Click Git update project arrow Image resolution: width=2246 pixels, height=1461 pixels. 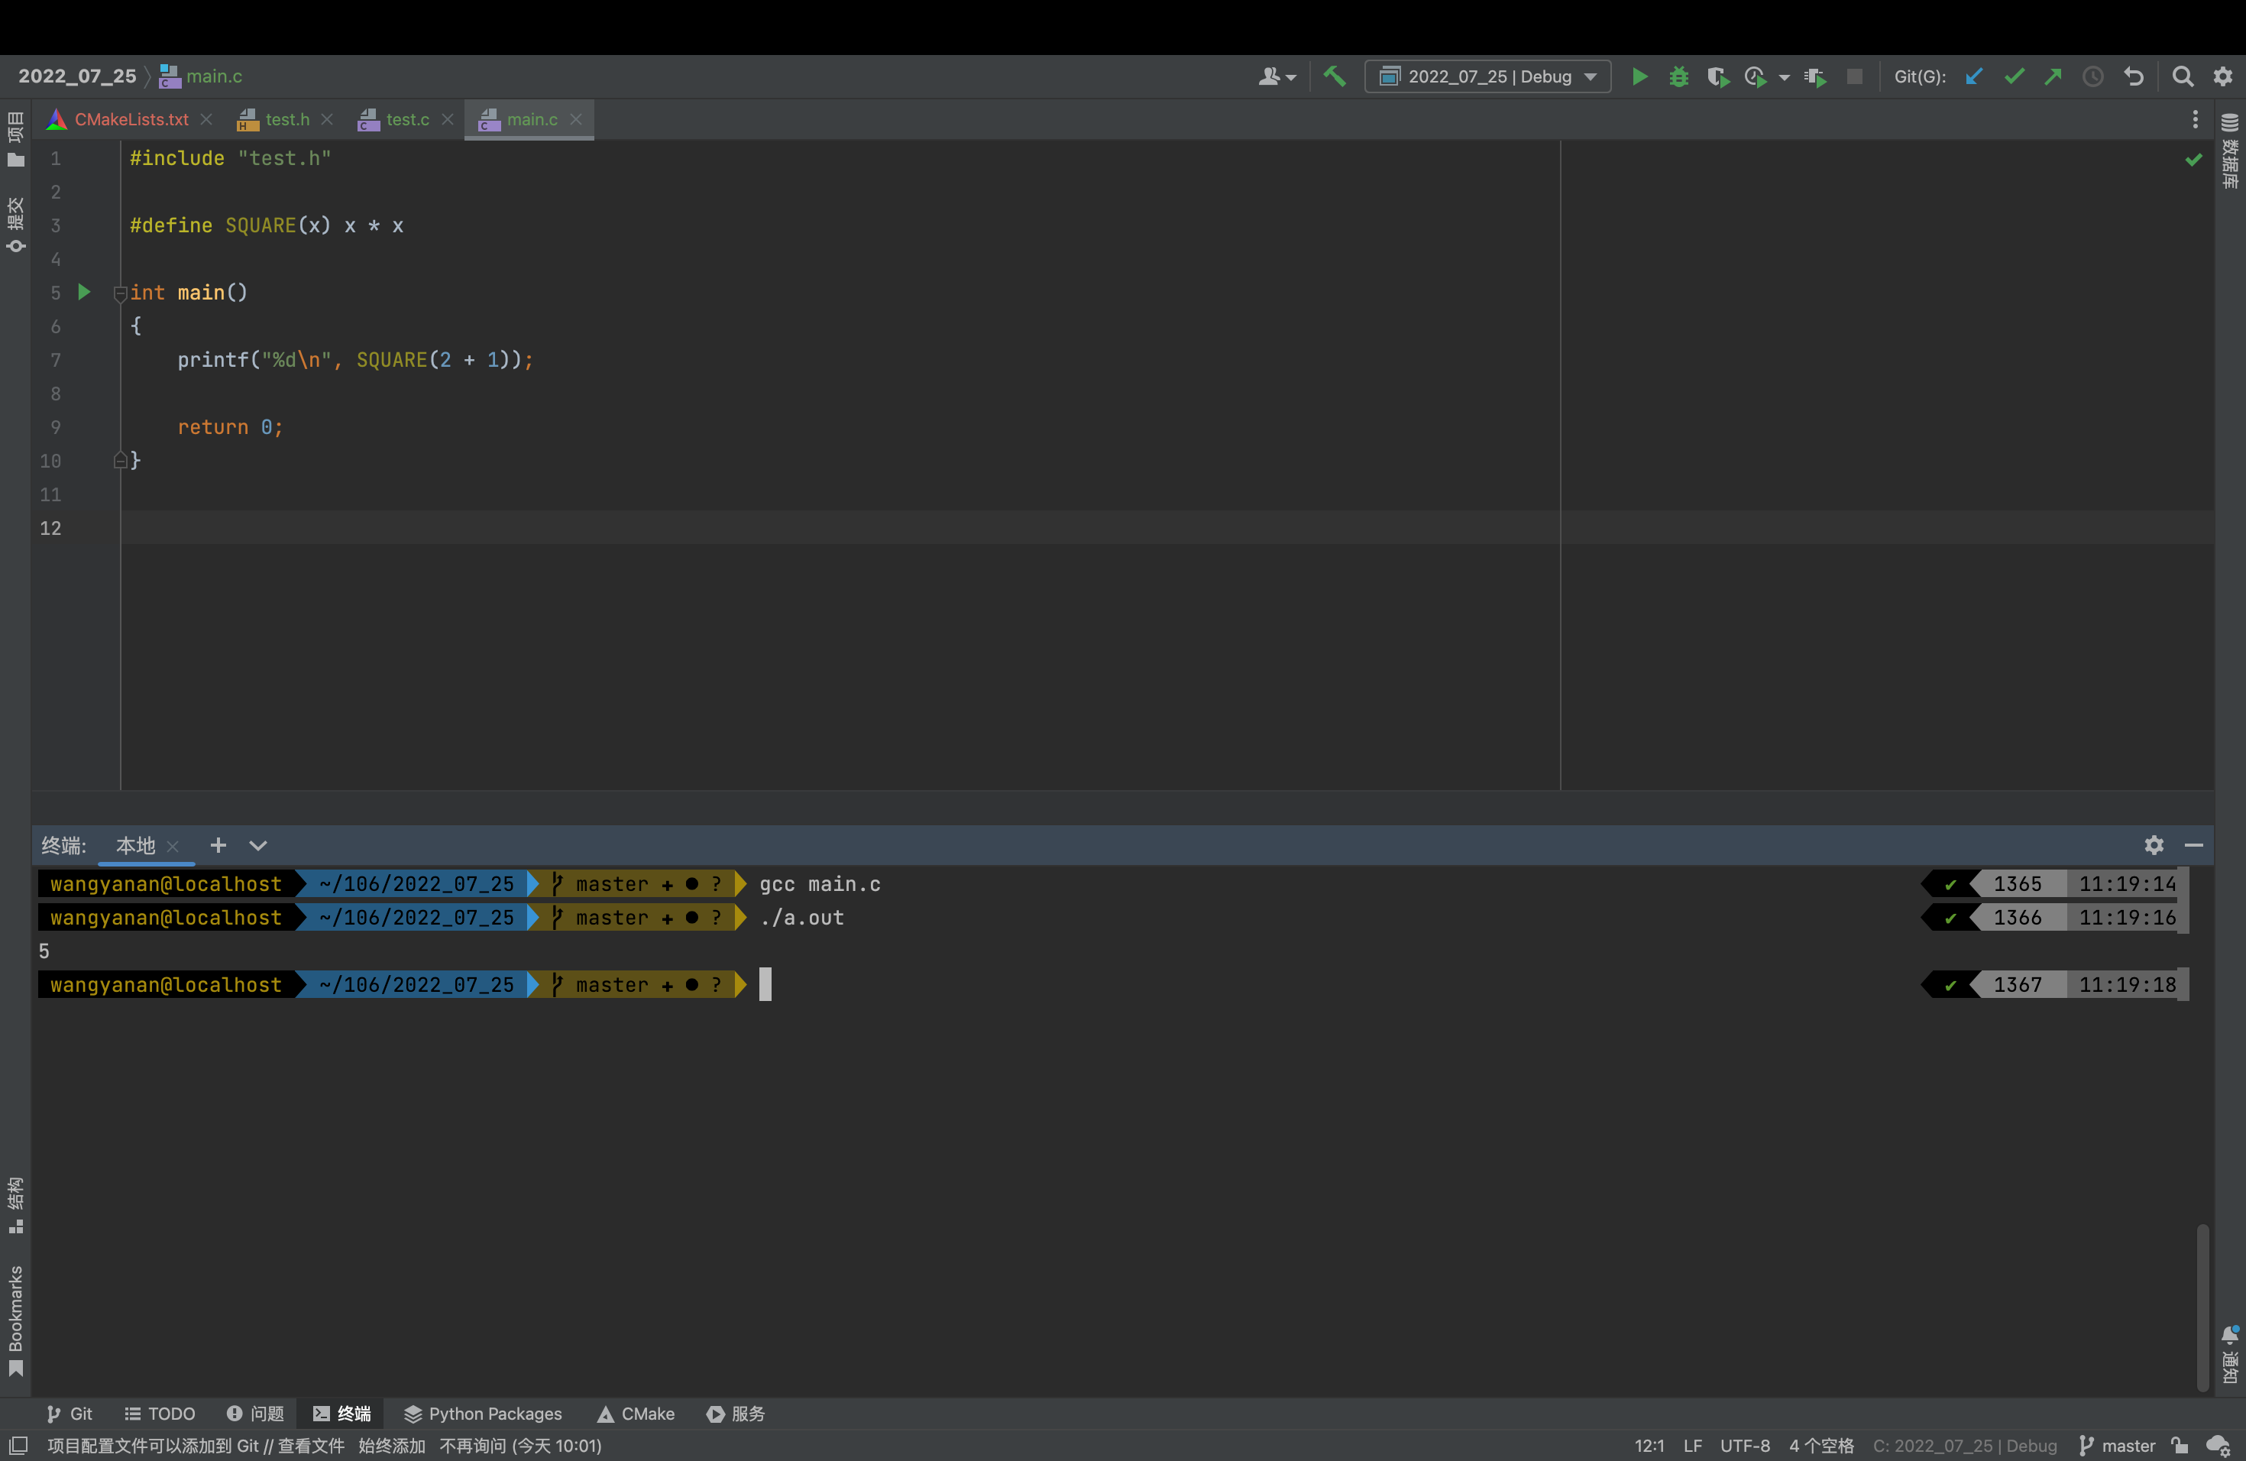pyautogui.click(x=1973, y=76)
